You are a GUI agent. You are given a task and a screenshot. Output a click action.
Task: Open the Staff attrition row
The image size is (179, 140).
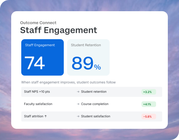click(x=92, y=116)
